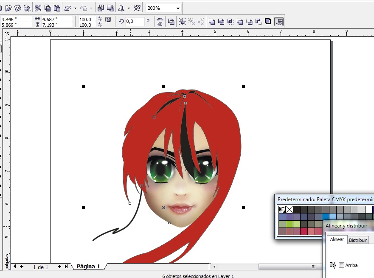Viewport: 374px width, 278px height.
Task: Enable the Arriba alignment checkbox
Action: coord(342,265)
